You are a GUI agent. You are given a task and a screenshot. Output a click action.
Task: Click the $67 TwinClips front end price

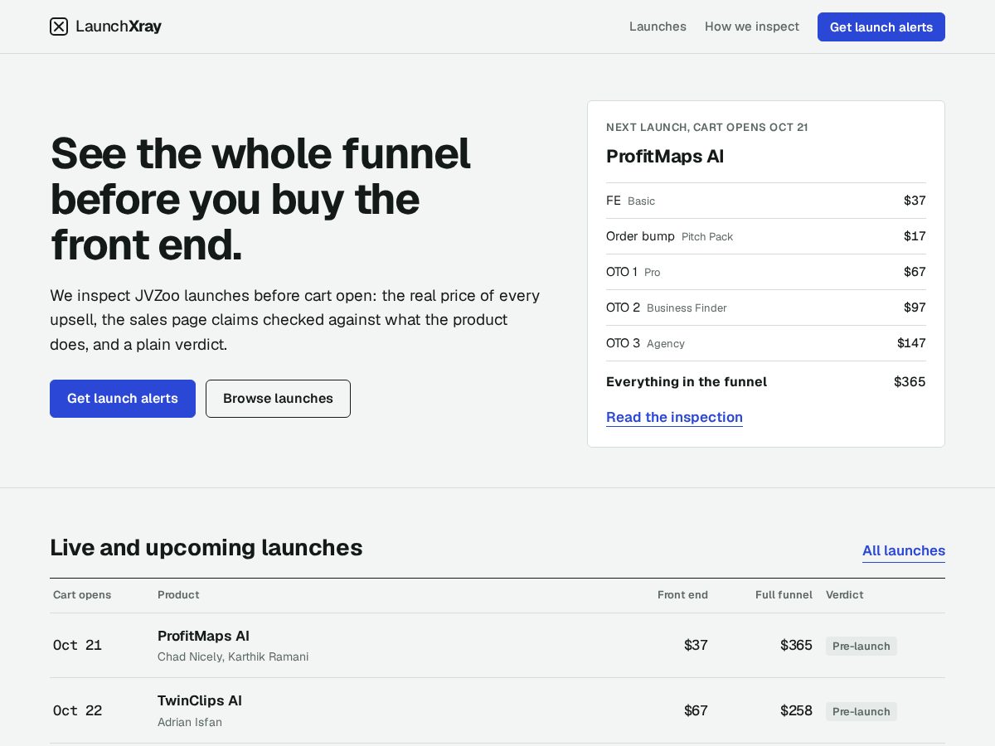pyautogui.click(x=696, y=710)
